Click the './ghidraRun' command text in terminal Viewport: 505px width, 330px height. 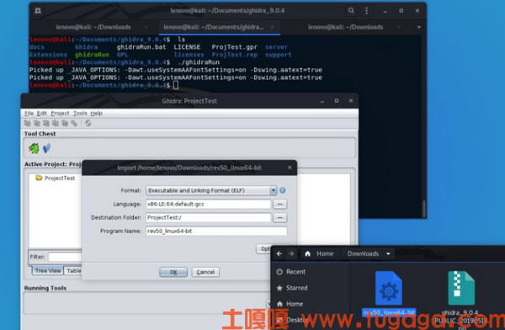199,62
